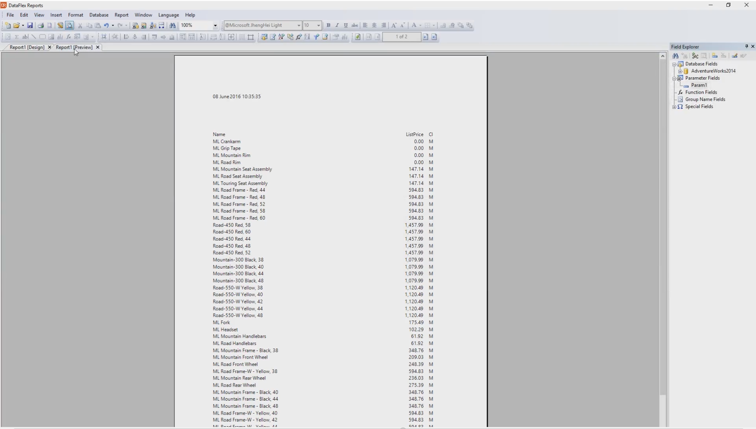Click the Print report icon
This screenshot has height=429, width=756.
[x=41, y=25]
